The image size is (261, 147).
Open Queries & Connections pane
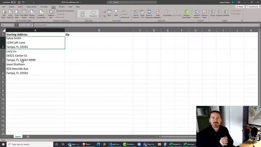click(64, 11)
